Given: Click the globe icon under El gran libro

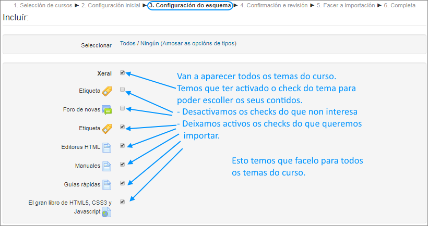Looking at the screenshot, I should [x=107, y=212].
